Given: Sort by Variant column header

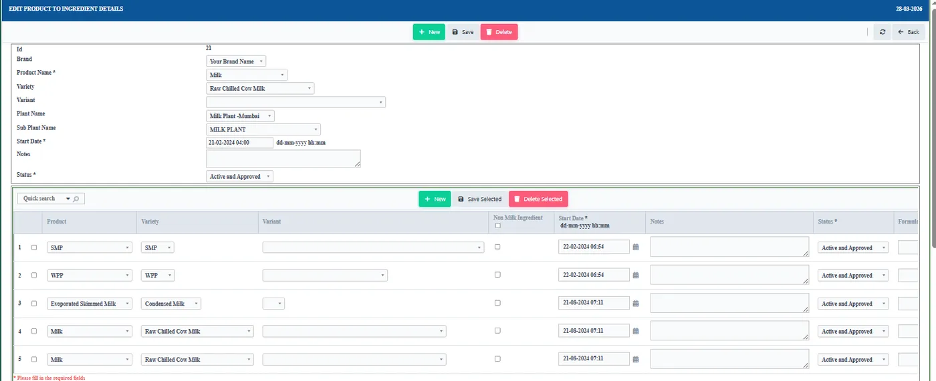Looking at the screenshot, I should pos(271,222).
